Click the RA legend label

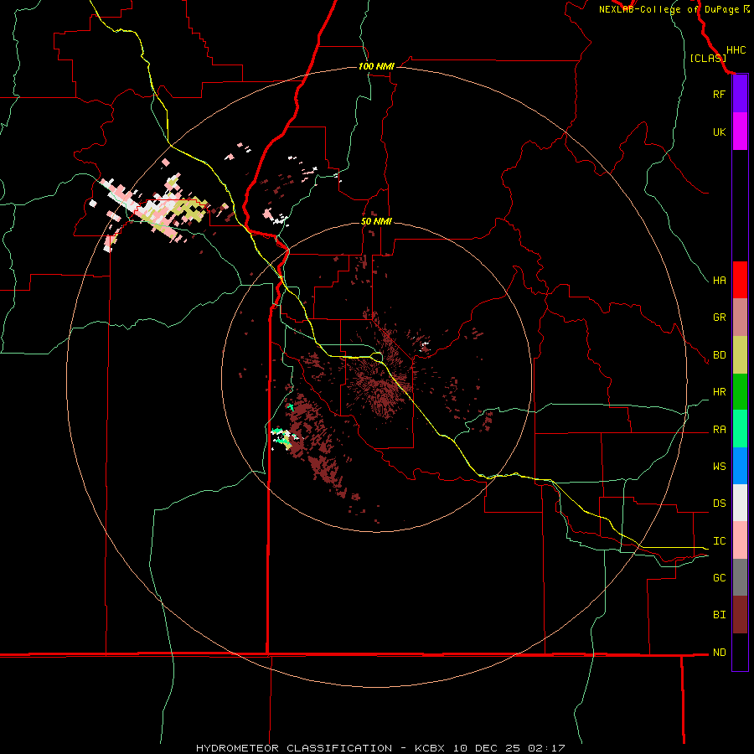719,430
